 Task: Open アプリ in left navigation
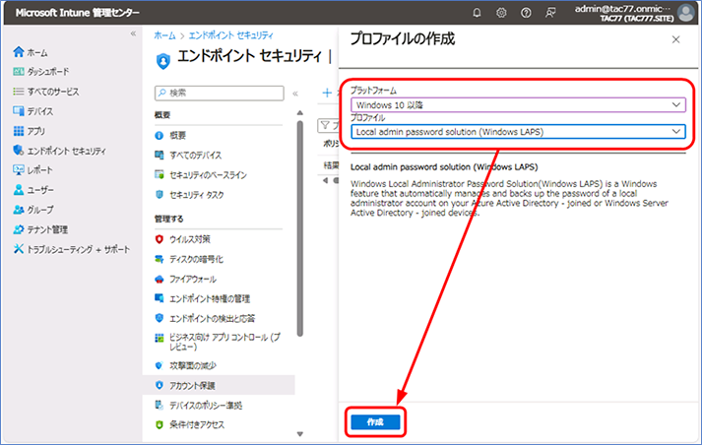tap(29, 131)
